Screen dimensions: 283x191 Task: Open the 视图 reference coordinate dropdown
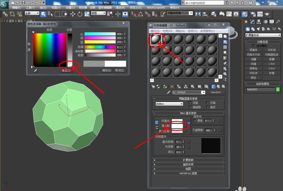pyautogui.click(x=98, y=13)
